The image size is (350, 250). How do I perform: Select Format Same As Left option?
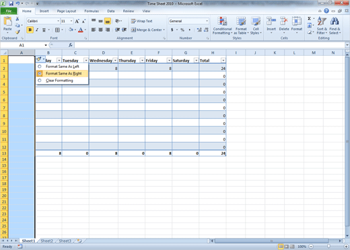click(x=62, y=67)
